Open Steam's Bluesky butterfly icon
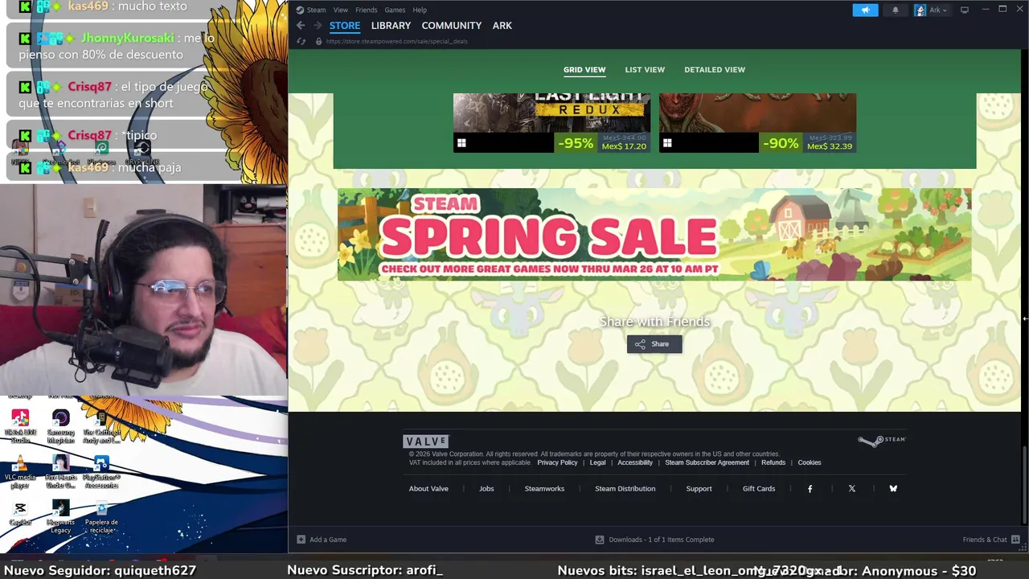 893,489
